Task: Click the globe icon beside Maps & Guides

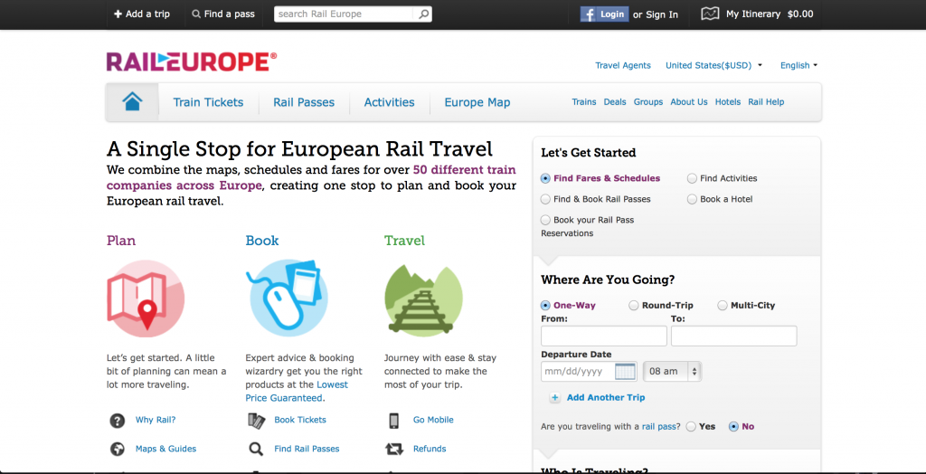Action: click(x=118, y=450)
